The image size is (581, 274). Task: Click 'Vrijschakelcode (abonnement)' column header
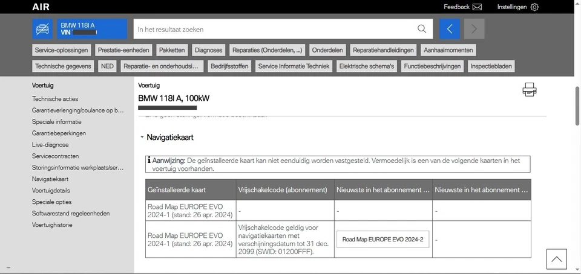[285, 190]
